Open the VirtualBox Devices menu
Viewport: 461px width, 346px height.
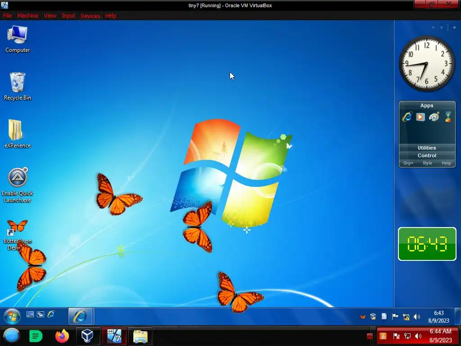(x=90, y=16)
